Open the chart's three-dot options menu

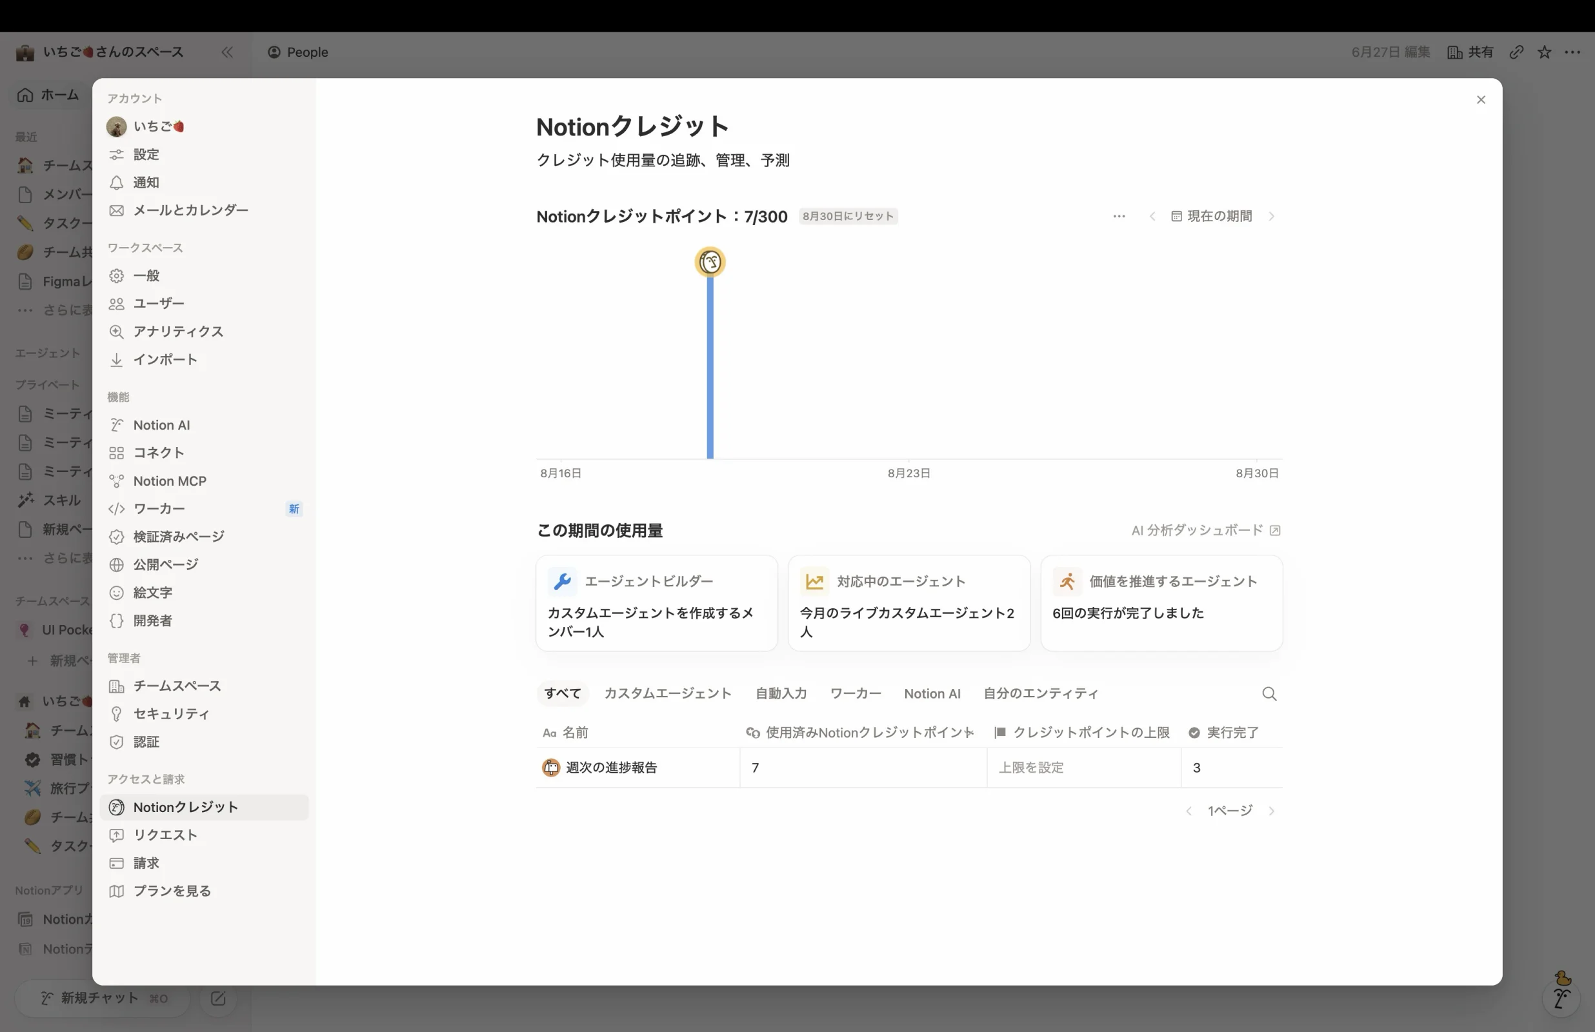(1119, 216)
